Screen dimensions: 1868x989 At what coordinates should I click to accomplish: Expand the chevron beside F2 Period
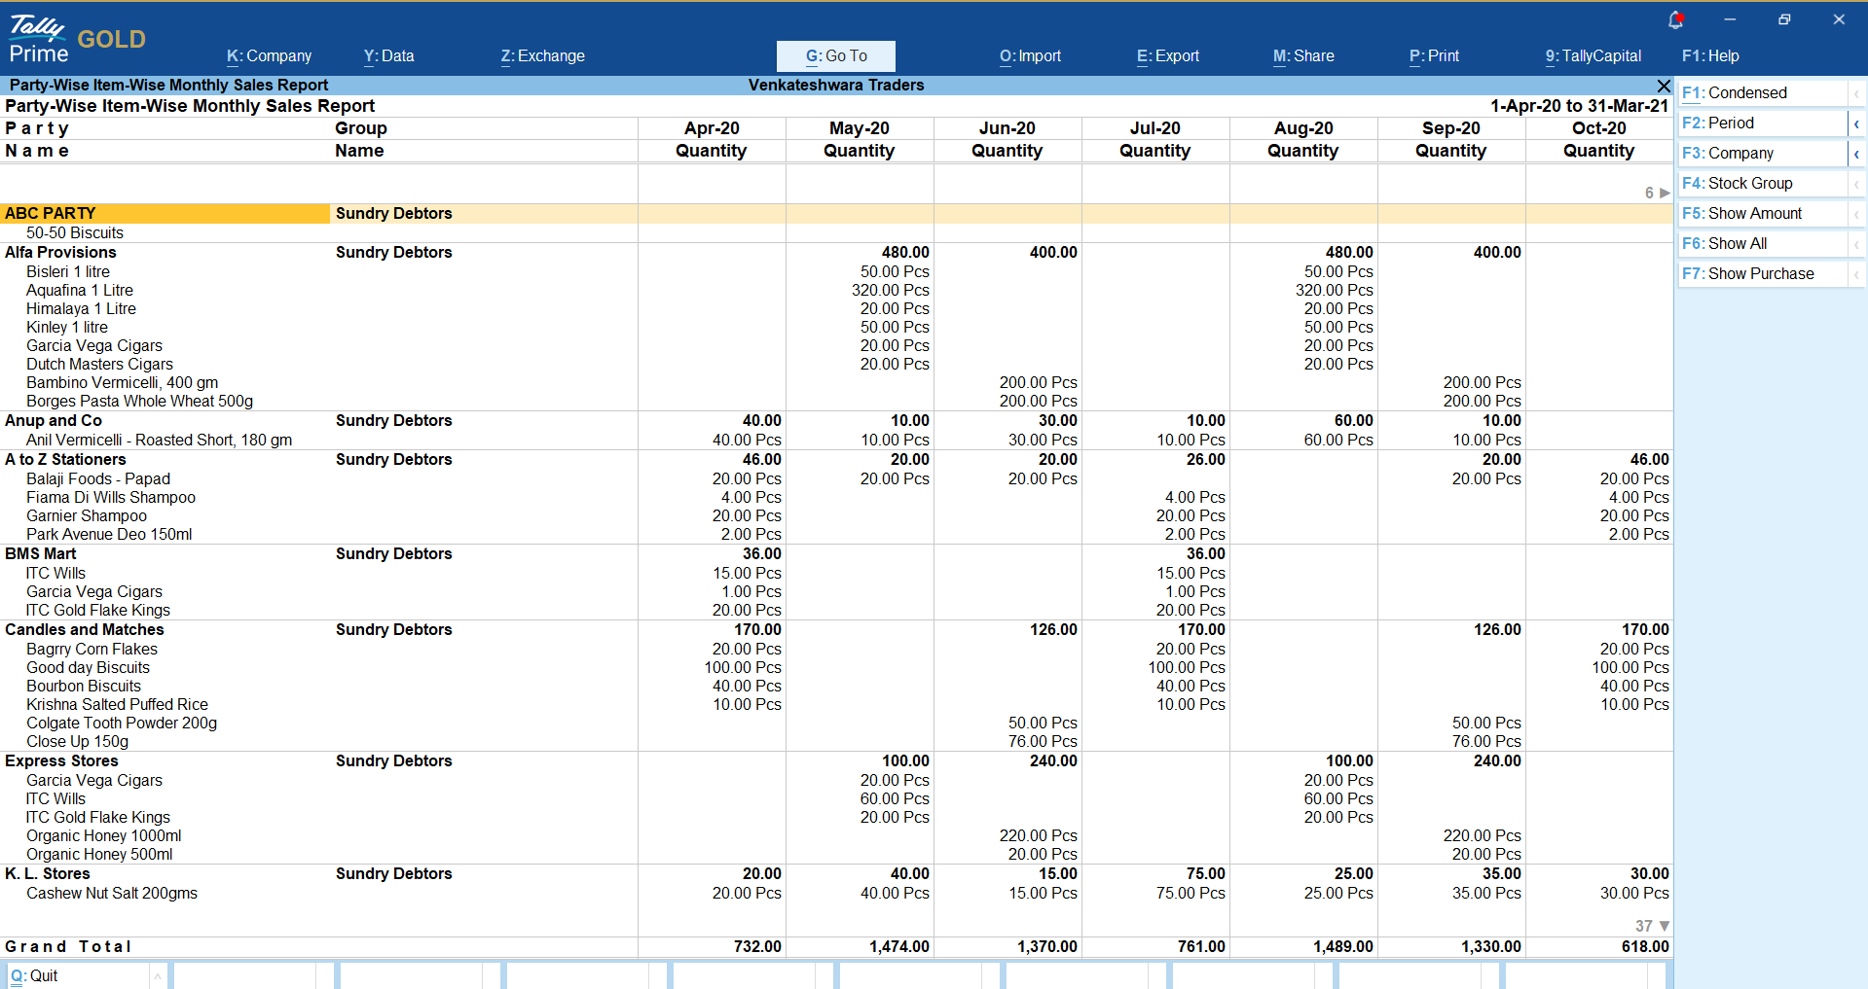coord(1856,124)
